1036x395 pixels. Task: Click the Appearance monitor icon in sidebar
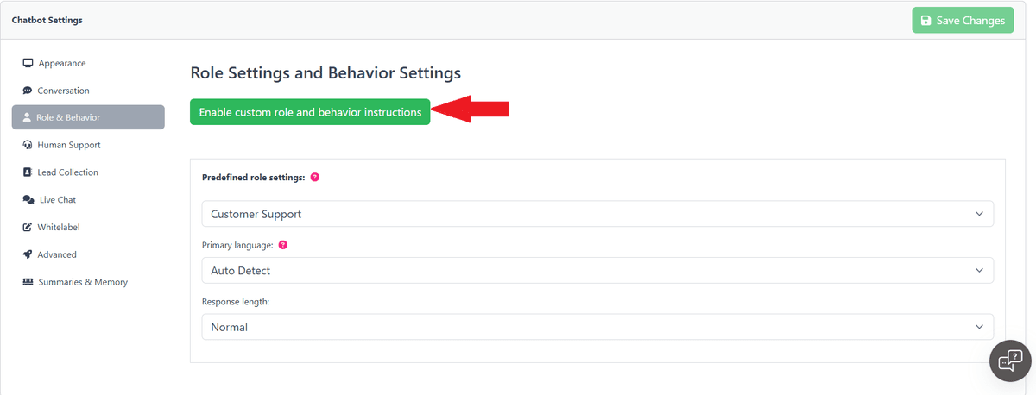pos(28,63)
